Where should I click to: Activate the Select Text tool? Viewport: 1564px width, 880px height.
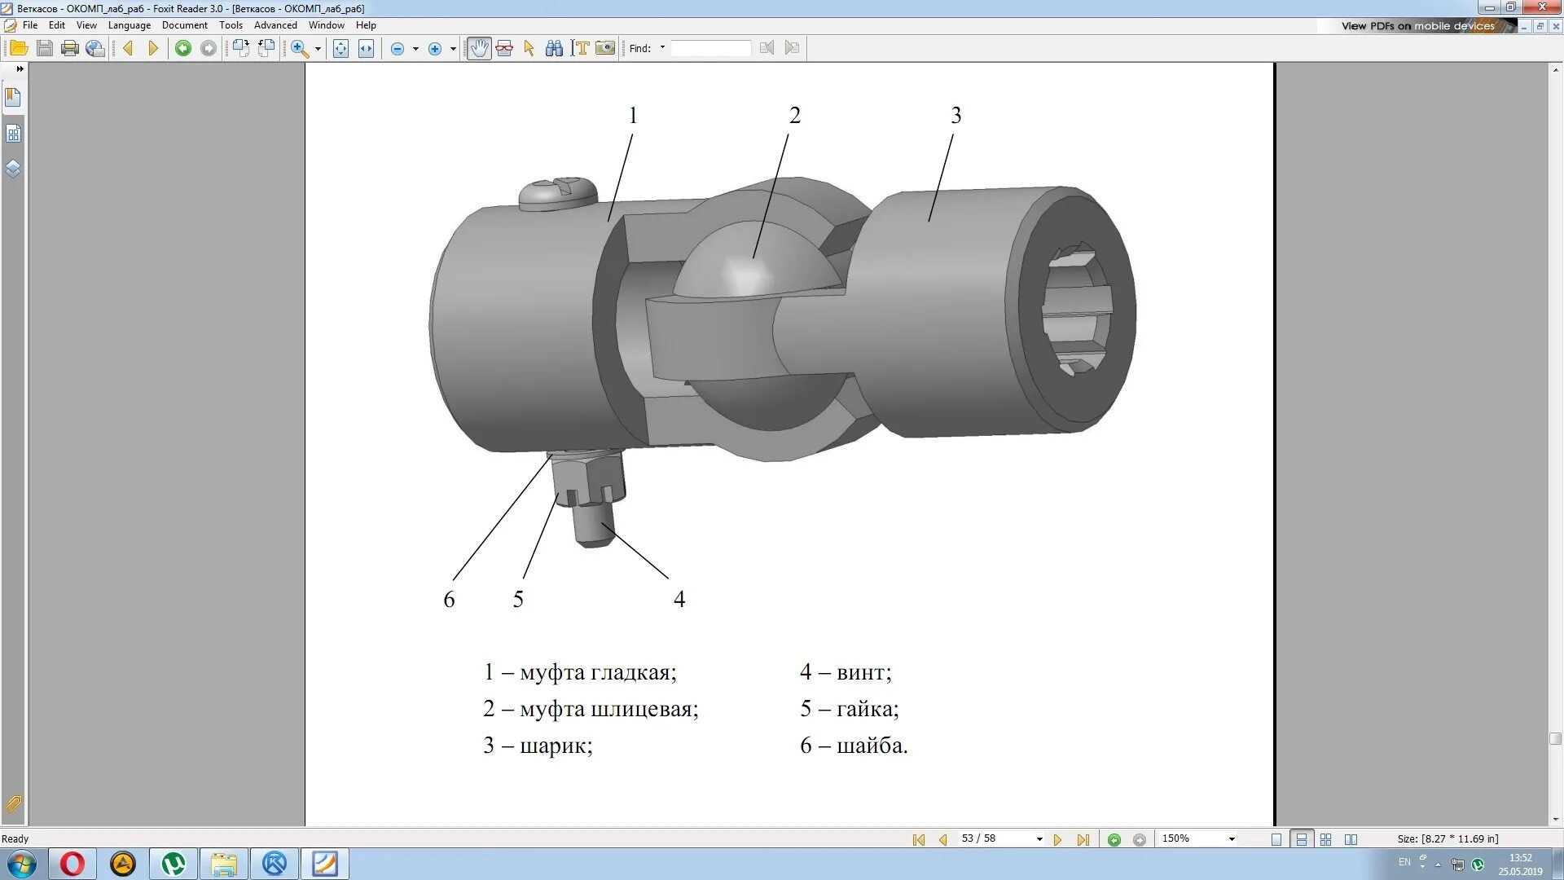tap(580, 48)
